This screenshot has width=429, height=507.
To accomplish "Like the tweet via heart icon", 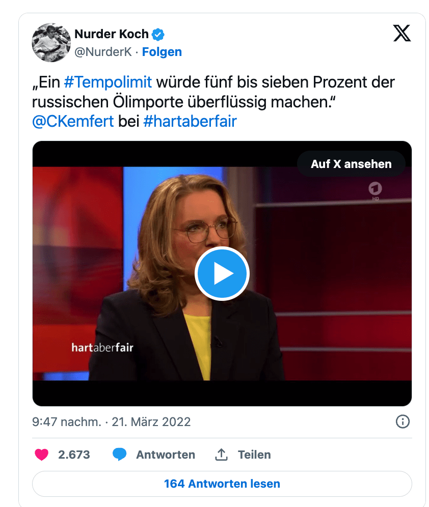I will tap(41, 455).
